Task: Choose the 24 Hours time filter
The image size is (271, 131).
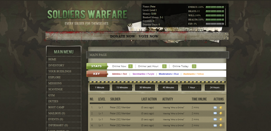Action: [214, 88]
